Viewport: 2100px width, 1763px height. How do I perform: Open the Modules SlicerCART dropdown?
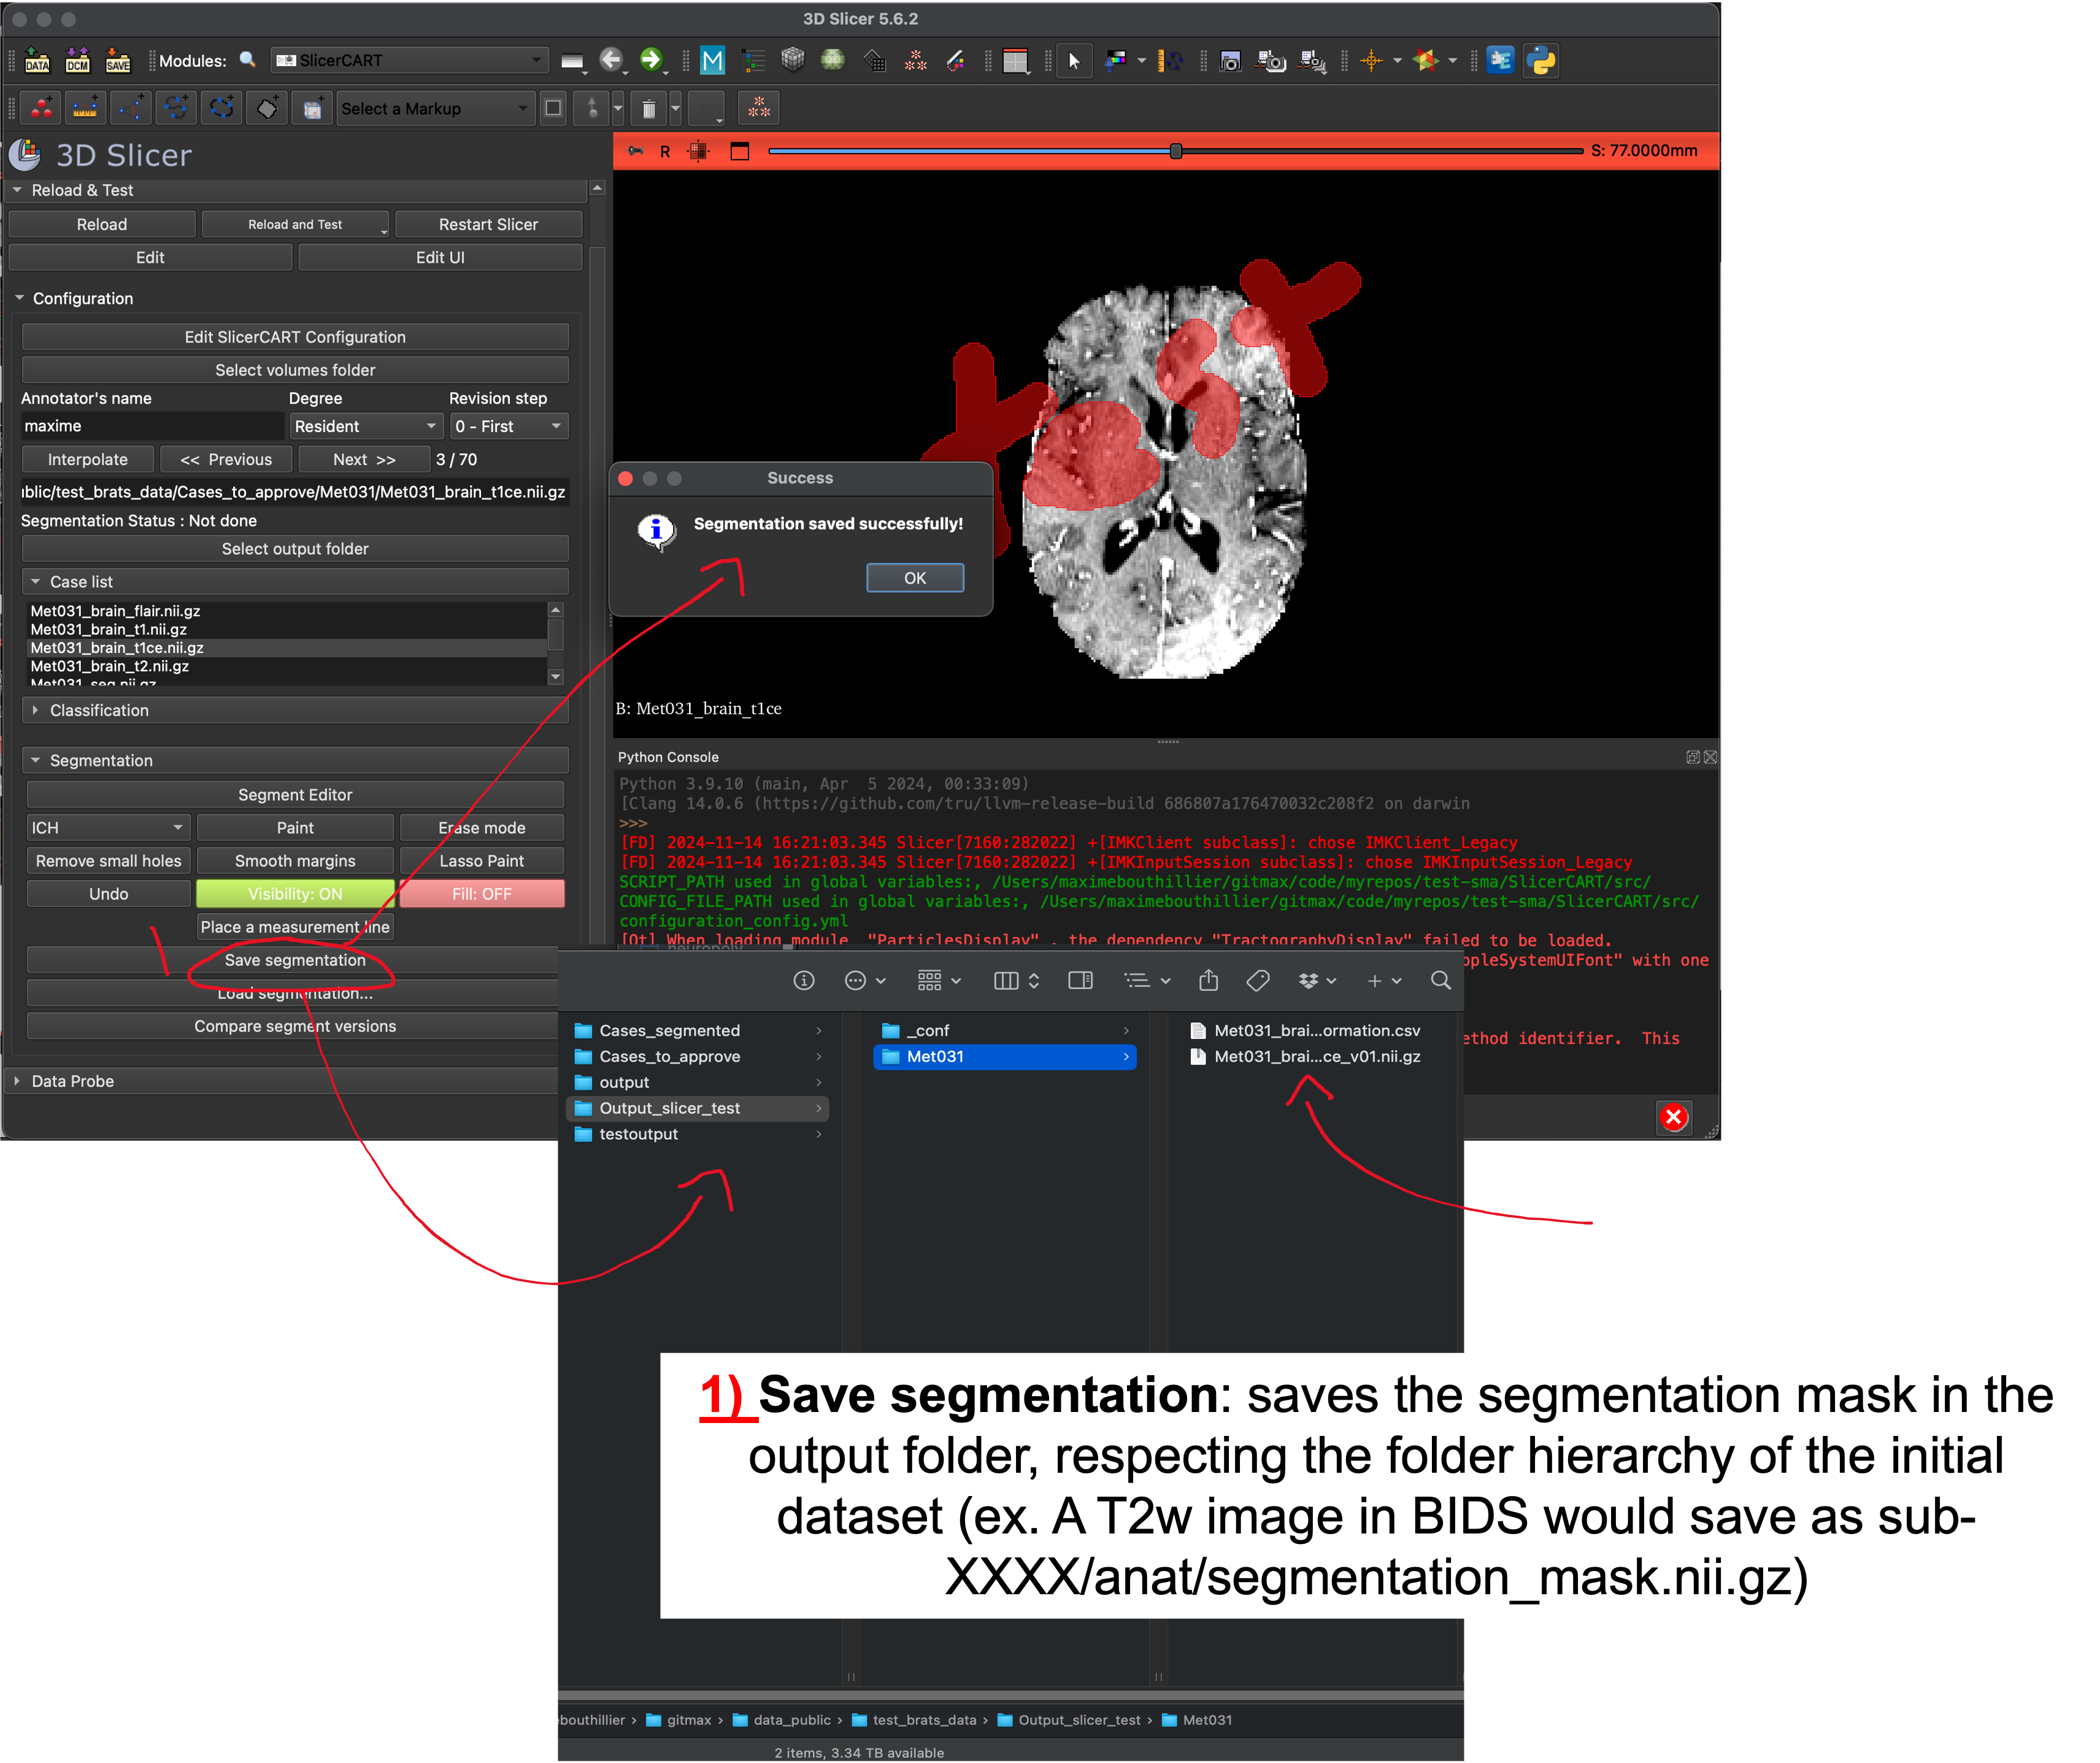[410, 60]
